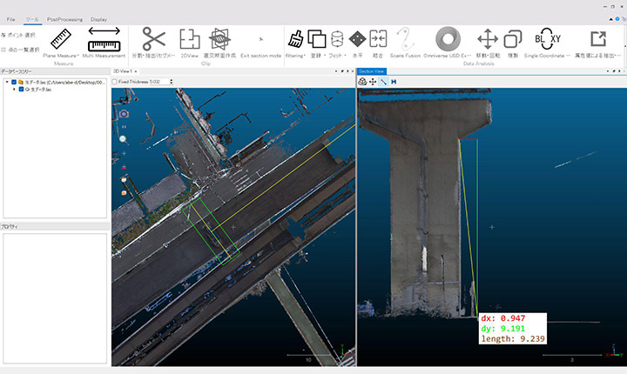Enable the Fixed Thickness checkbox
Screen dimensions: 627x374
tap(115, 82)
